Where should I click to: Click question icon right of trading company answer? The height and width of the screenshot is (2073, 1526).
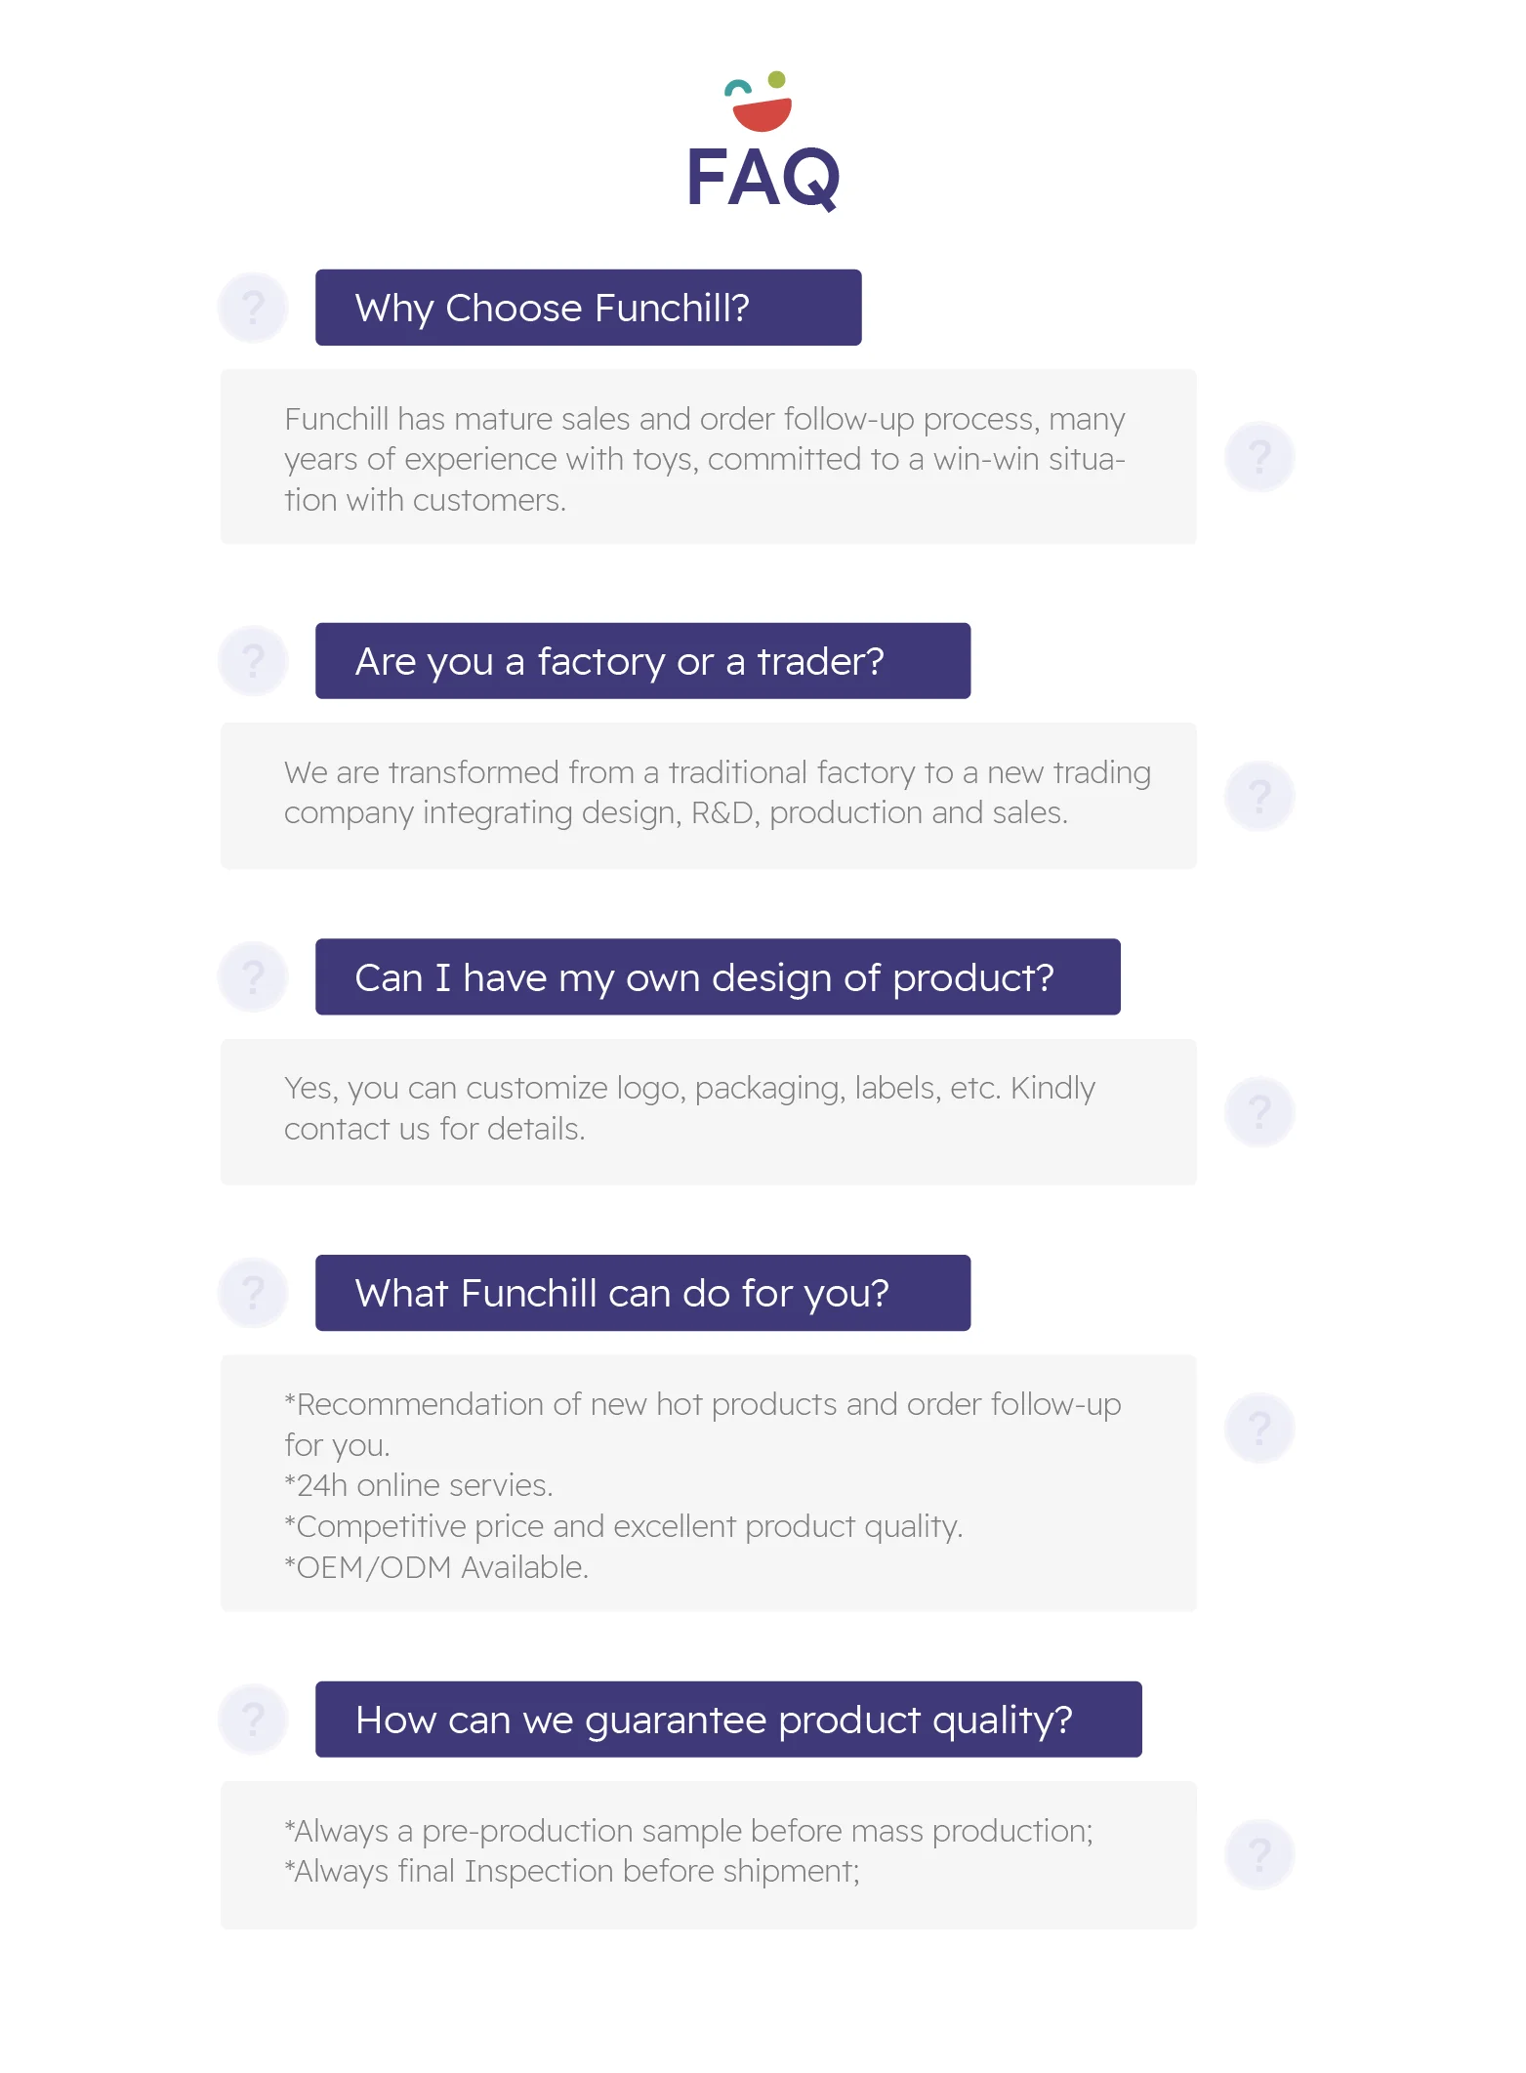1259,796
